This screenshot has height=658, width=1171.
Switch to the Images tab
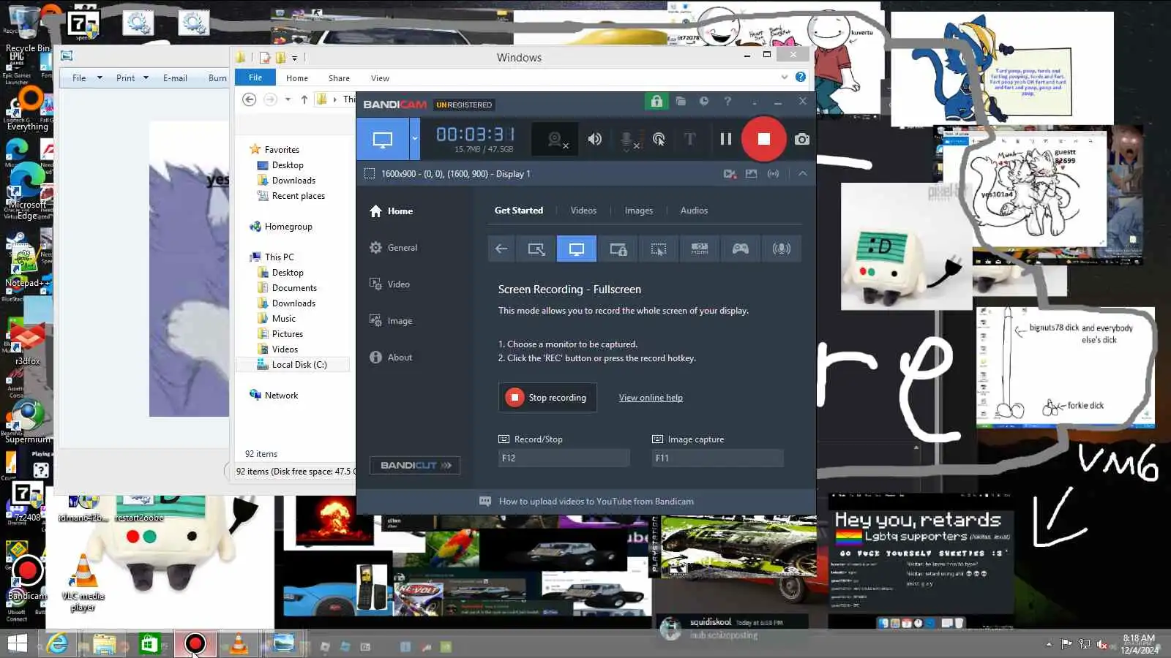coord(639,211)
